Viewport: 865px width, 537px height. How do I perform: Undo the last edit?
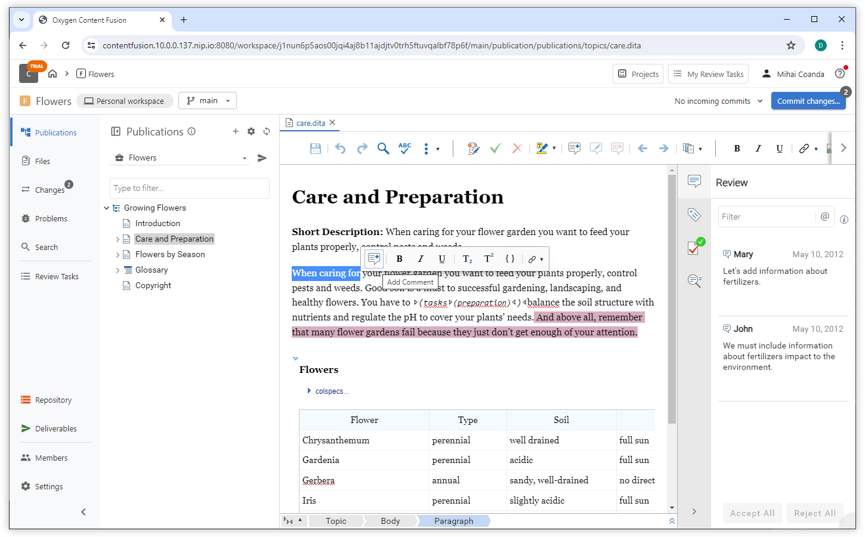[340, 149]
